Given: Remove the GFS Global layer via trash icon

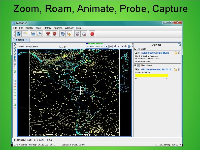Looking at the screenshot, I should coord(179,69).
